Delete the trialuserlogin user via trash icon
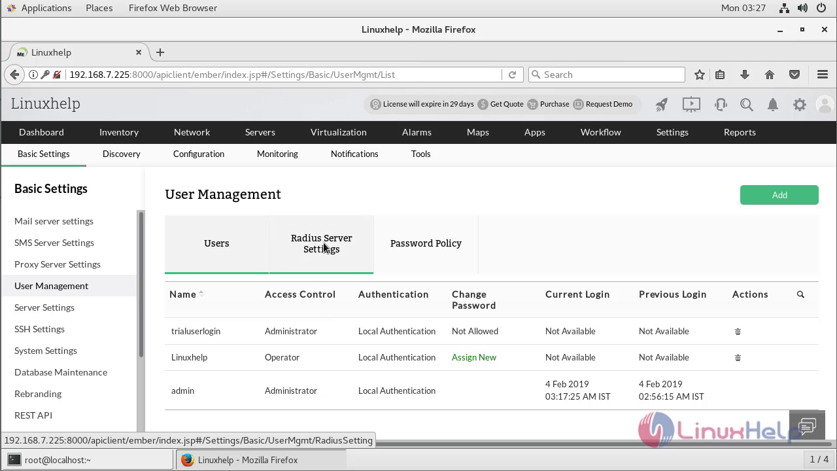837x471 pixels. [738, 332]
